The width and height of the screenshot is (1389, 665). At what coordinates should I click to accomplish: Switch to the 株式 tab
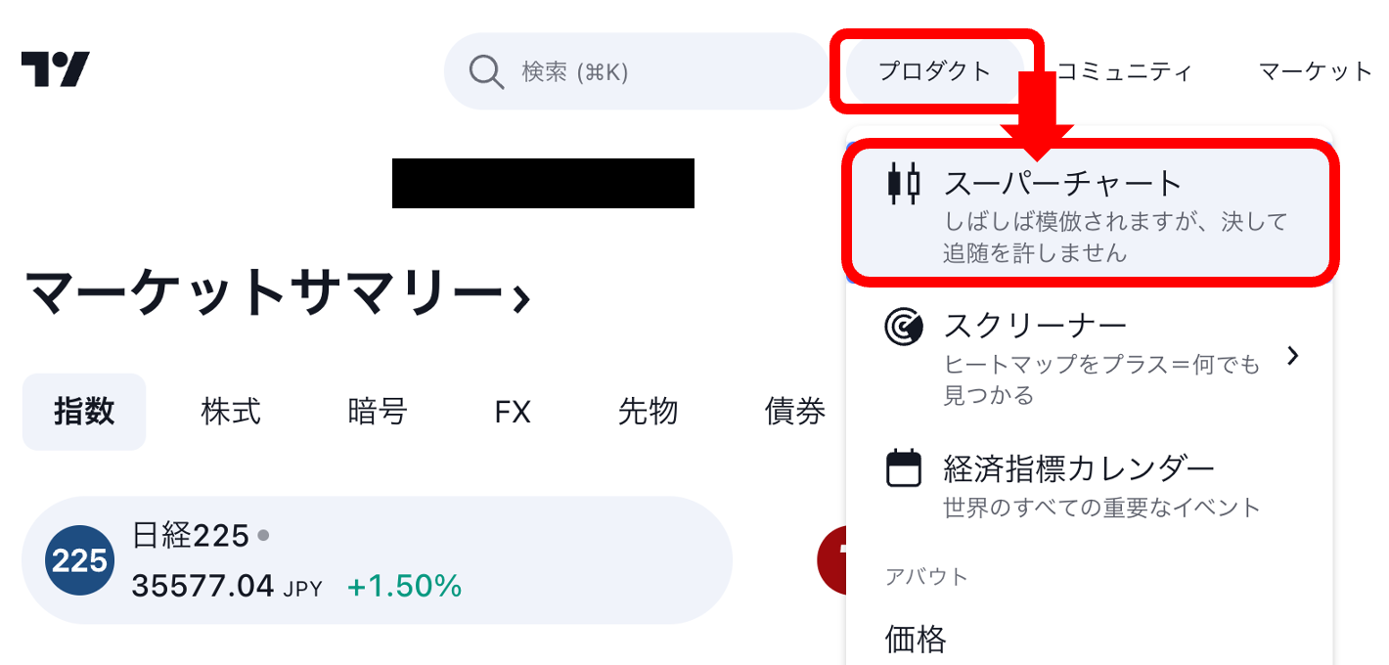(x=231, y=412)
